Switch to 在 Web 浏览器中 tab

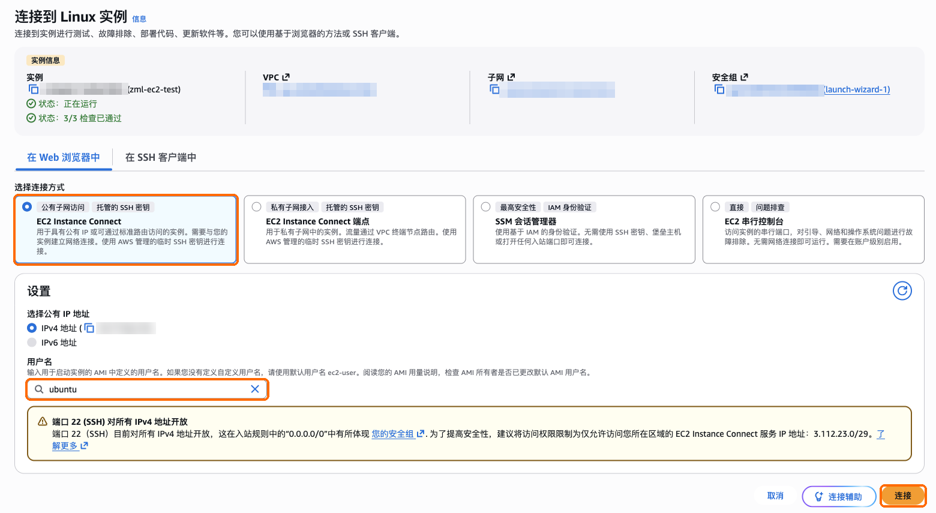tap(64, 157)
